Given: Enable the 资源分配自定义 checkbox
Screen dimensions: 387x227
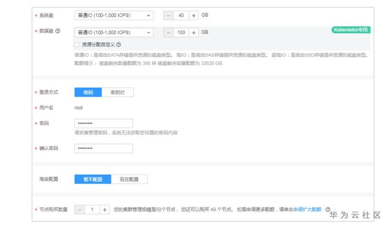Looking at the screenshot, I should click(77, 45).
